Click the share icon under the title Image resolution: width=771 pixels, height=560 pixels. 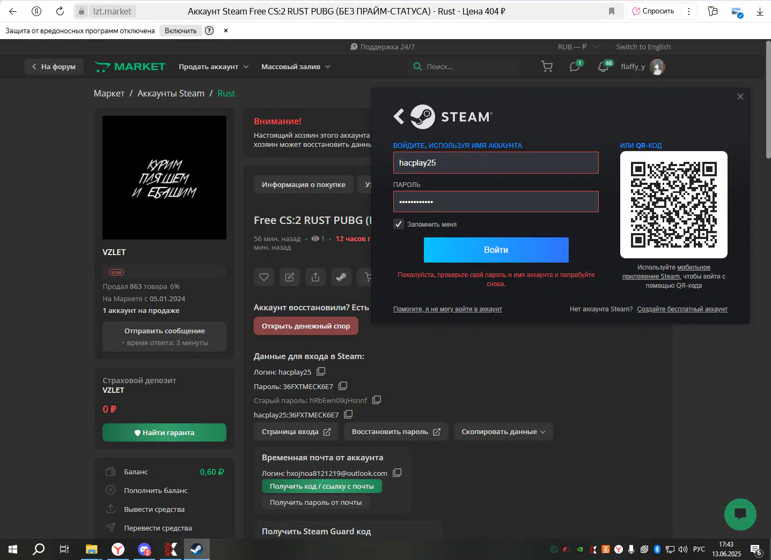coord(315,277)
